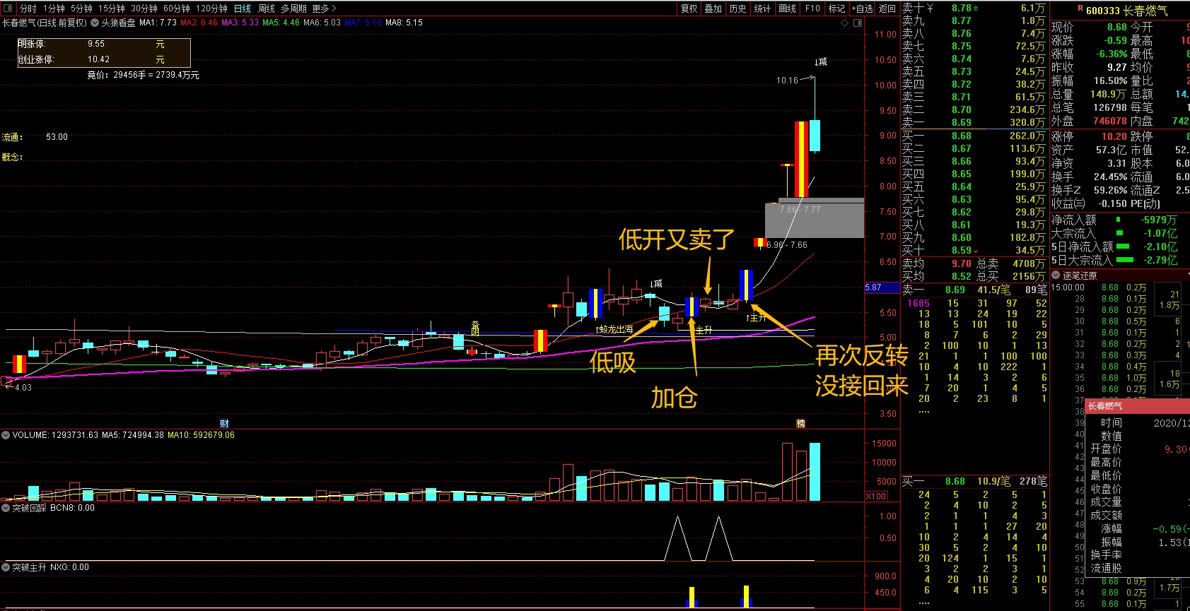1190x611 pixels.
Task: Click the R margin-trading icon by 600333
Action: pos(1080,9)
